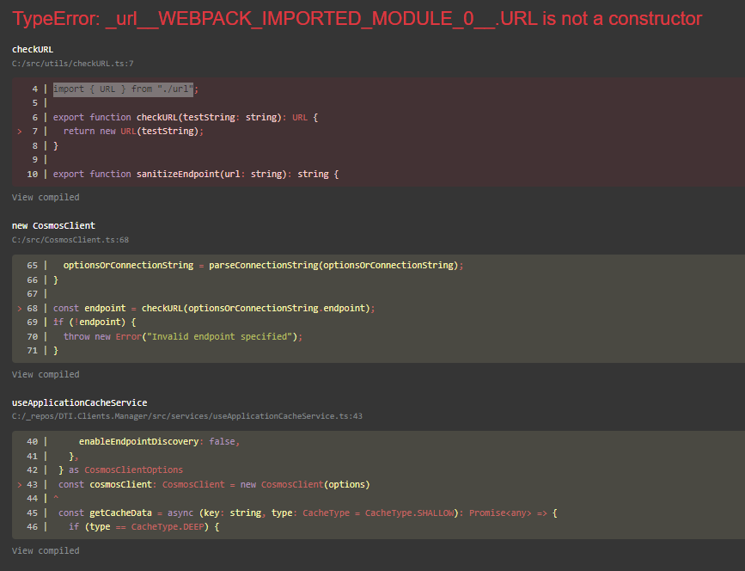The image size is (745, 571).
Task: Click the pipe separator next to line number 4
Action: [44, 89]
